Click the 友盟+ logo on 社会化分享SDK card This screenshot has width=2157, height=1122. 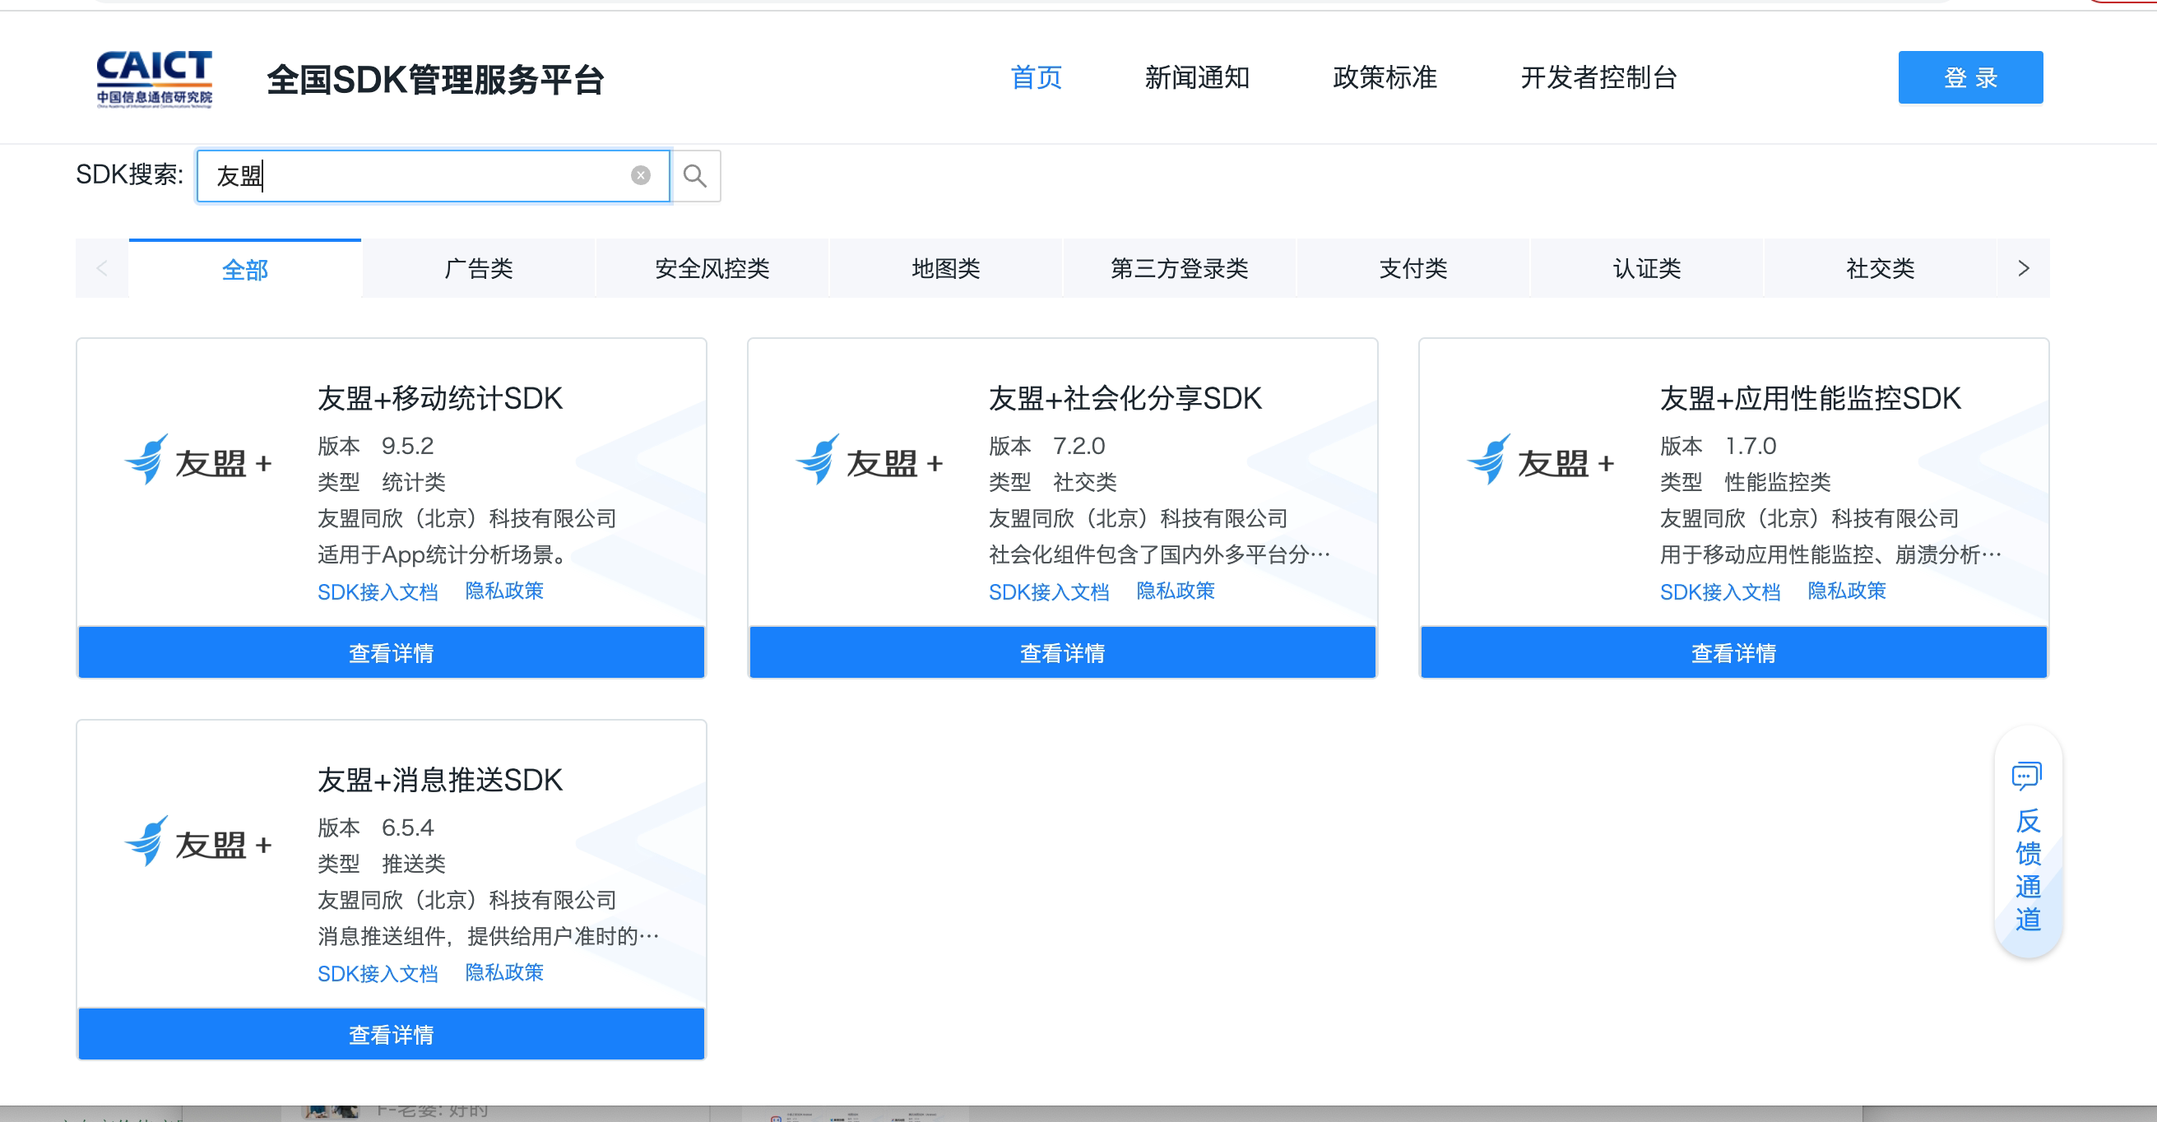pyautogui.click(x=870, y=461)
